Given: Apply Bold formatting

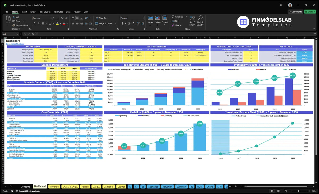Looking at the screenshot, I should (34, 23).
